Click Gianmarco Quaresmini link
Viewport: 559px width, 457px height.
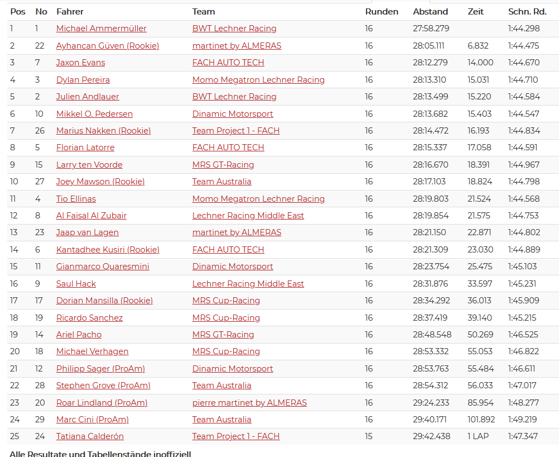(103, 266)
